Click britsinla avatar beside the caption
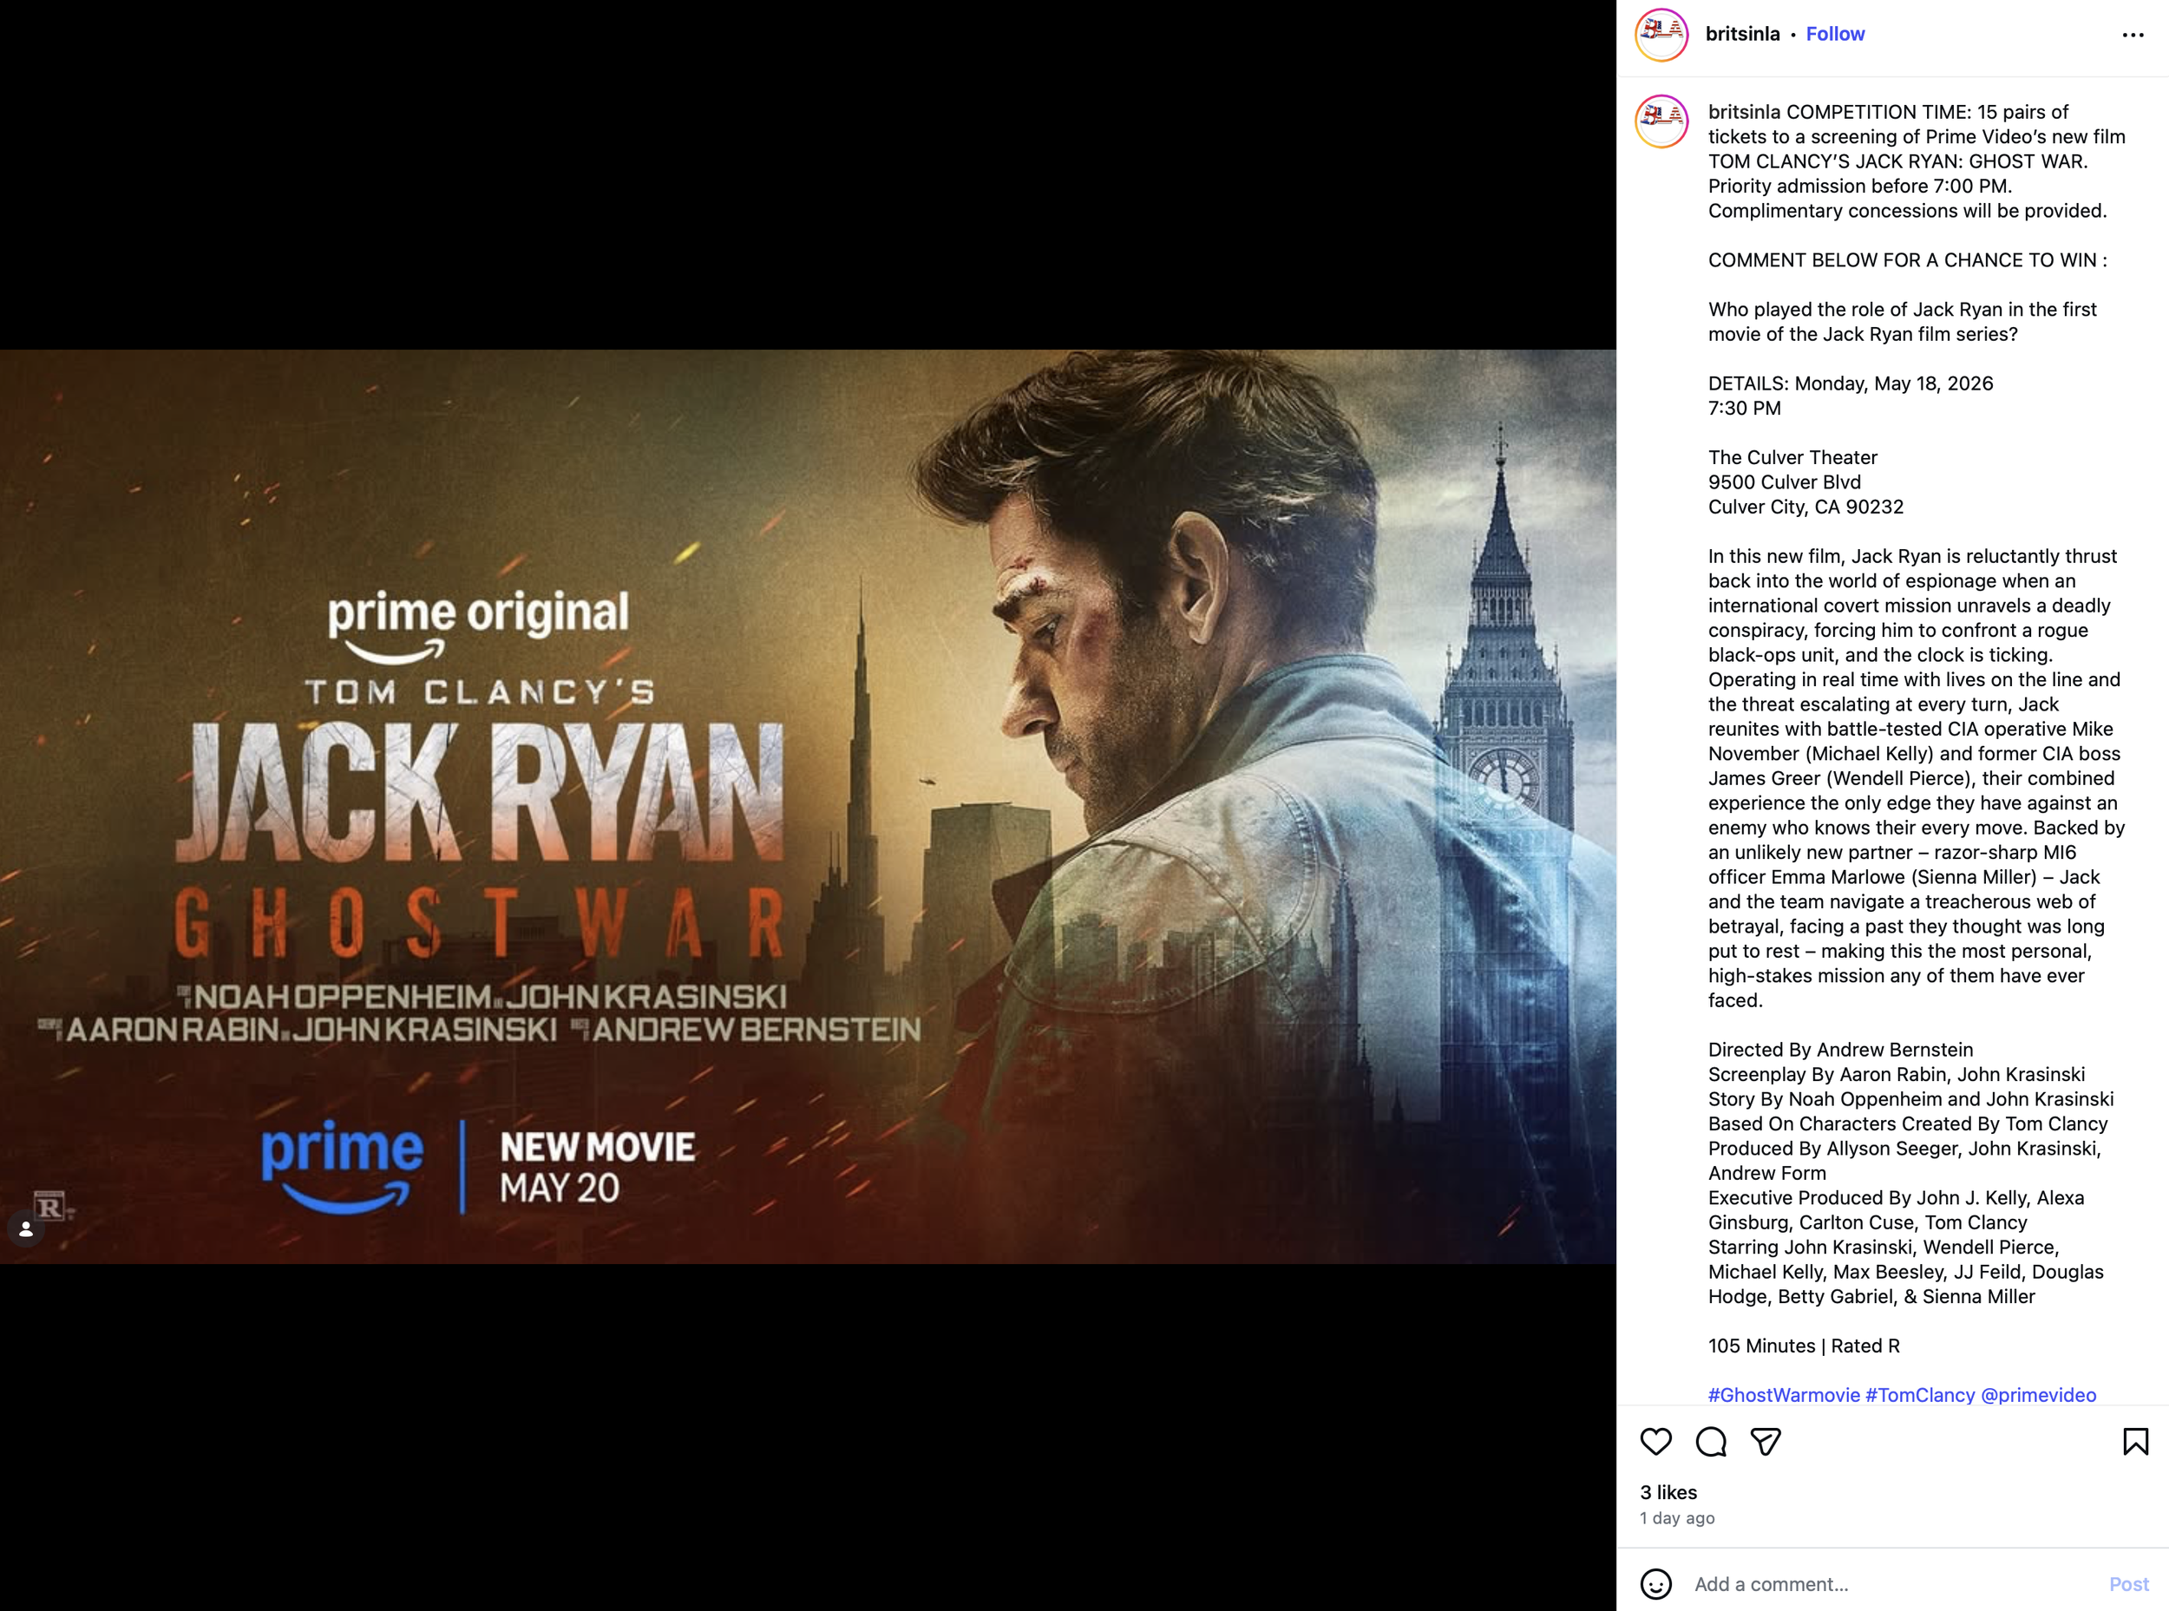Viewport: 2169px width, 1611px height. click(x=1661, y=121)
